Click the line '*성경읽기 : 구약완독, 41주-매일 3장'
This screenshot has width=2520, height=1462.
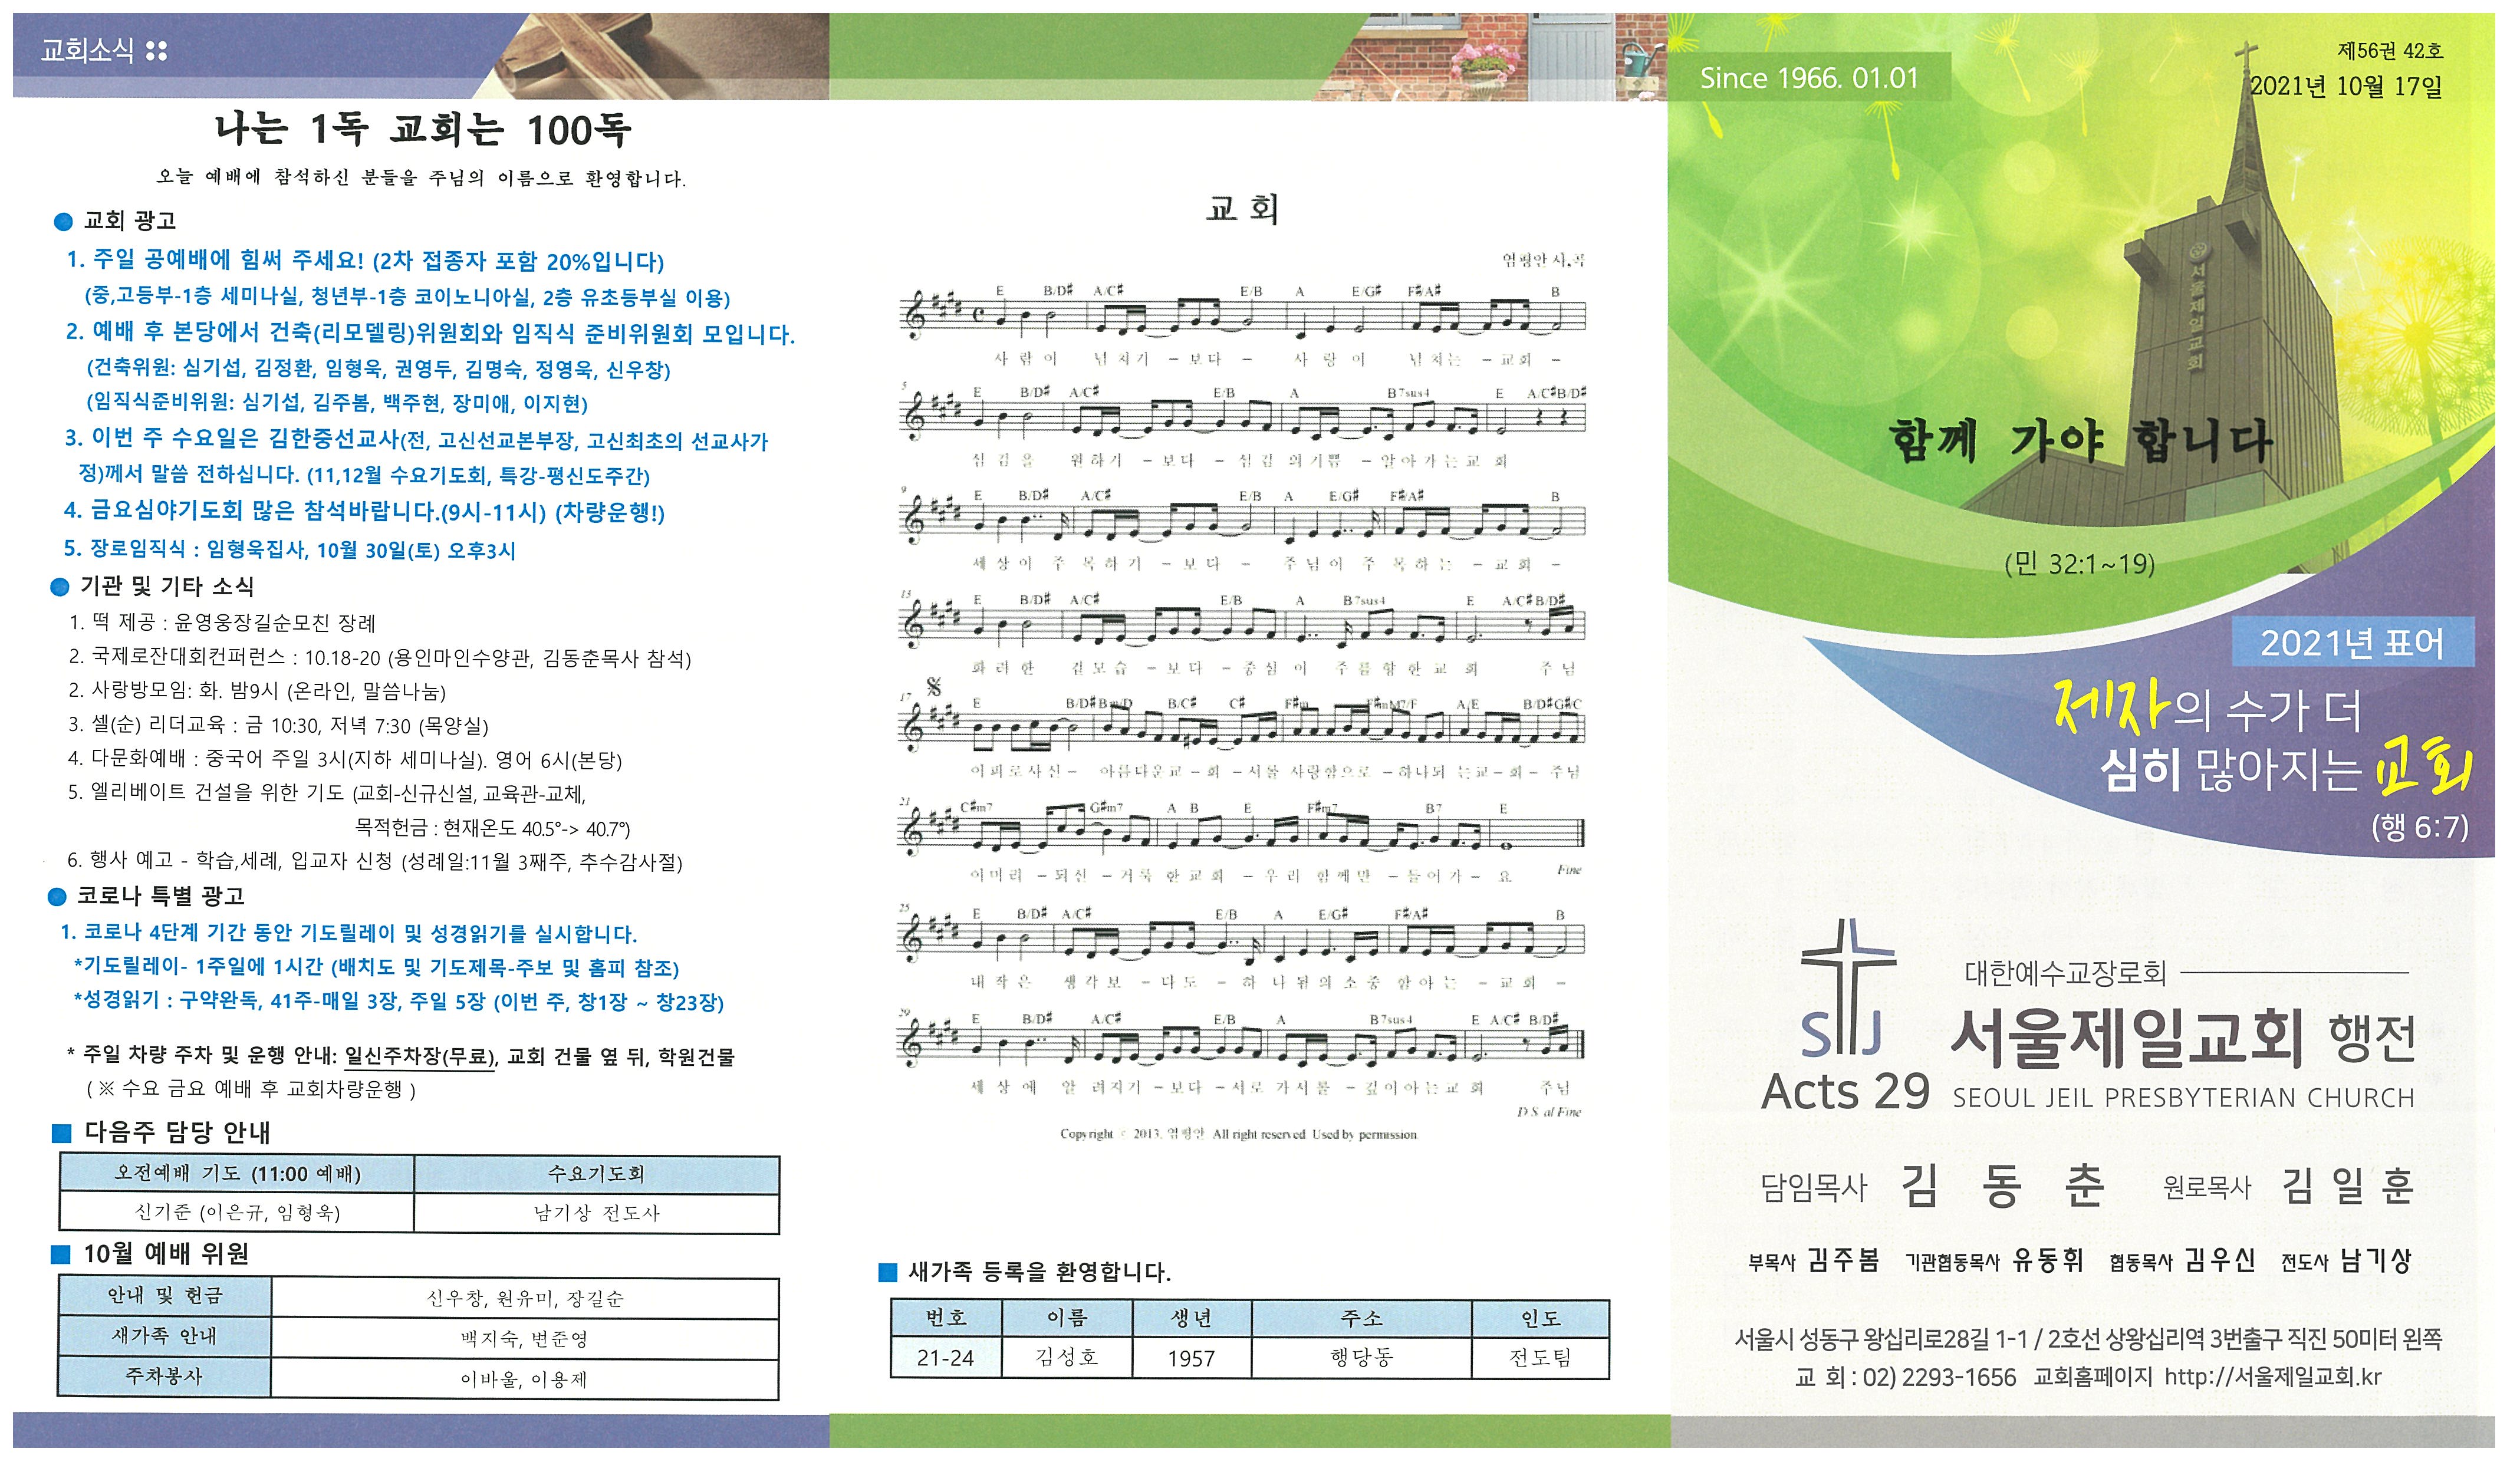pos(399,1003)
